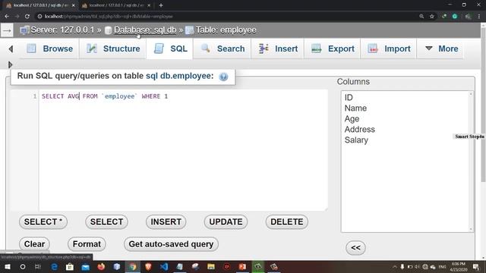Open notification center in taskbar
Viewport: 486px width, 273px height.
click(476, 267)
